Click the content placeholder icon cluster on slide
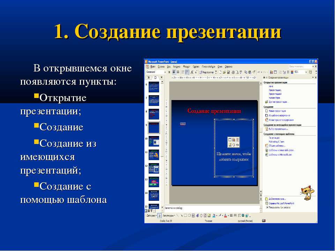The image size is (335, 251). (x=233, y=142)
